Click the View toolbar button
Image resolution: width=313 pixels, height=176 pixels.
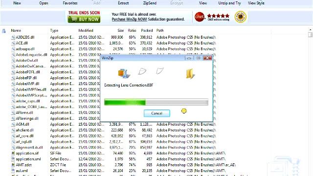203,3
